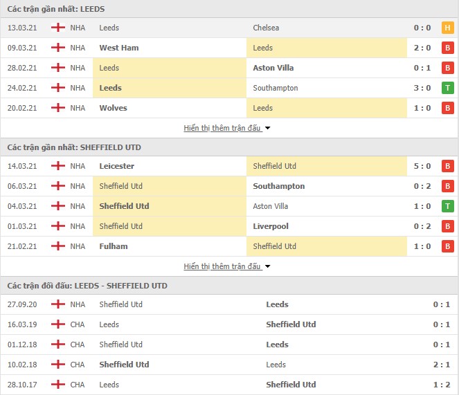Open the Wolves vs Leeds 1:0 match row
Viewport: 459px width, 395px height.
coord(230,108)
